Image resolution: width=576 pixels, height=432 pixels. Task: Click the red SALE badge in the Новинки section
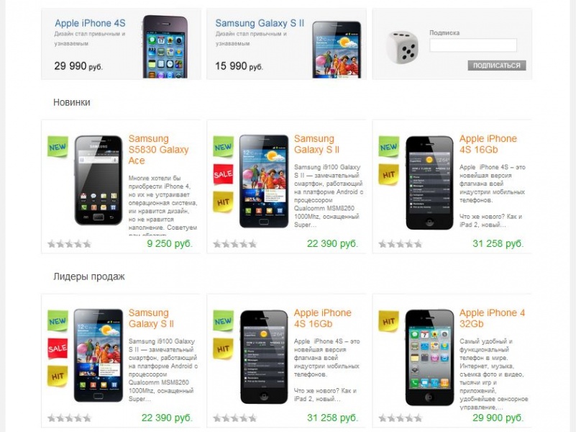click(224, 174)
